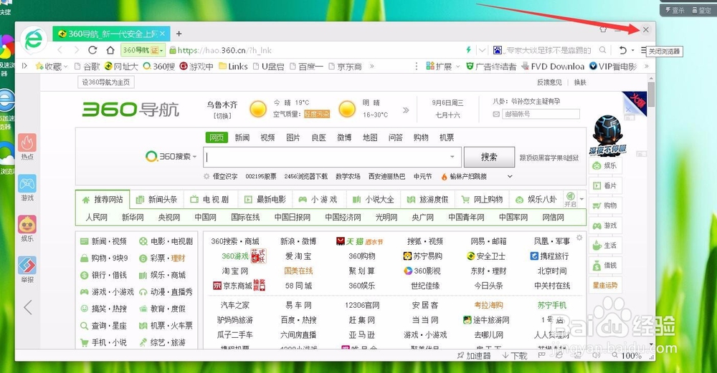Expand hot search terms chevron

[x=510, y=176]
